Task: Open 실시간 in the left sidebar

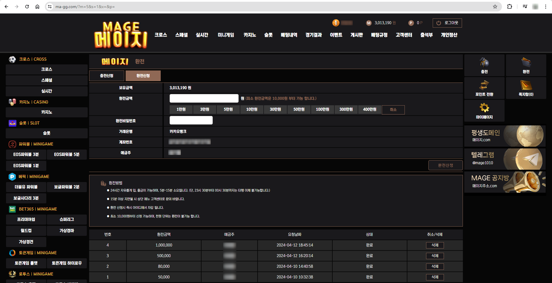Action: (x=47, y=91)
